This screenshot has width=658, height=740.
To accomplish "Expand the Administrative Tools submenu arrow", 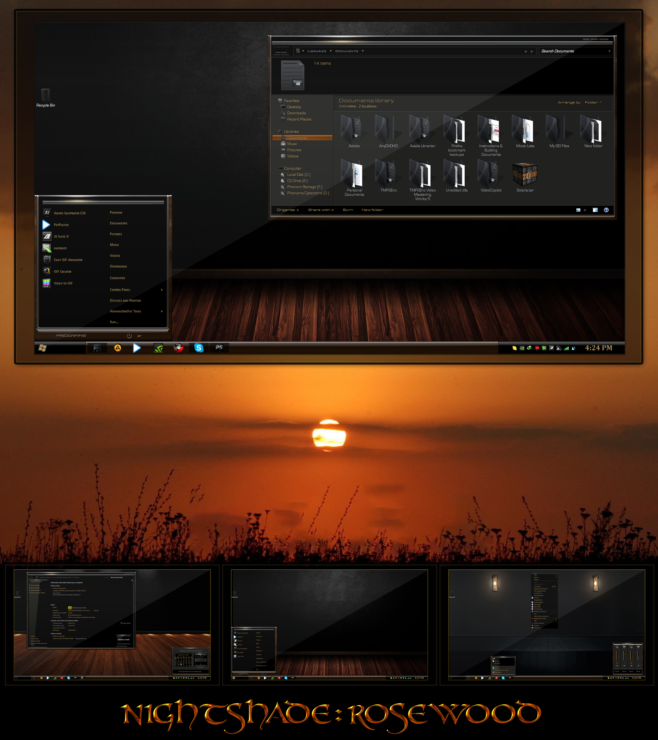I will (x=162, y=311).
